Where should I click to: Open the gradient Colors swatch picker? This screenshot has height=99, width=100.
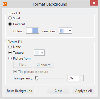(x=32, y=31)
